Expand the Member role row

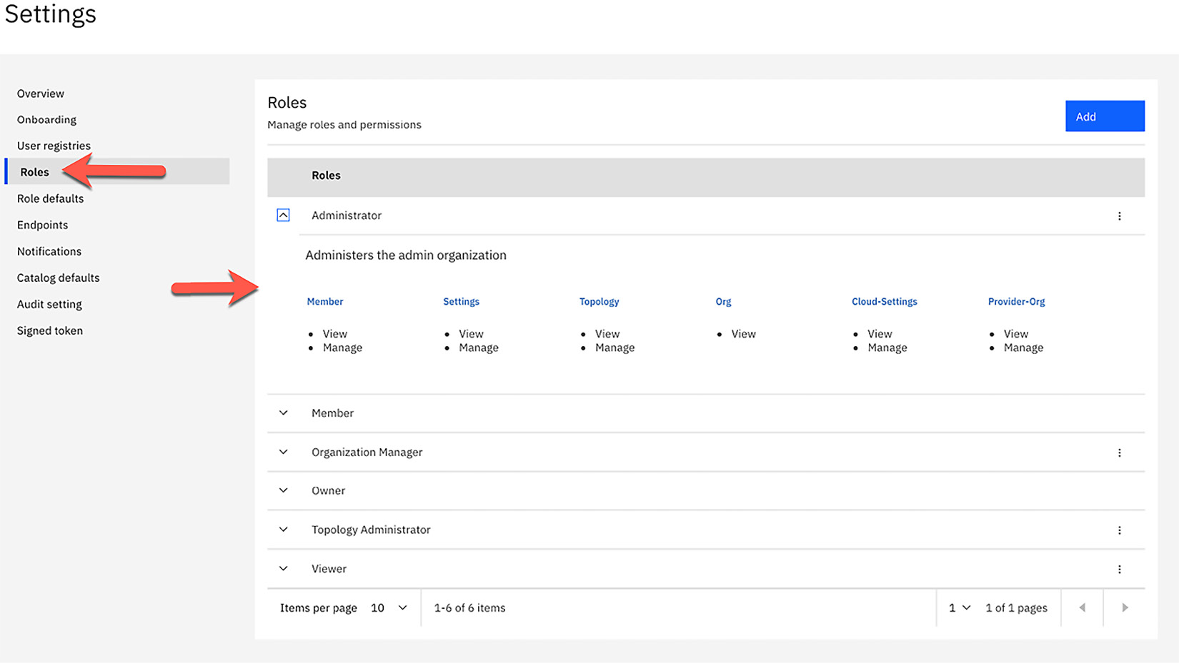pos(283,413)
